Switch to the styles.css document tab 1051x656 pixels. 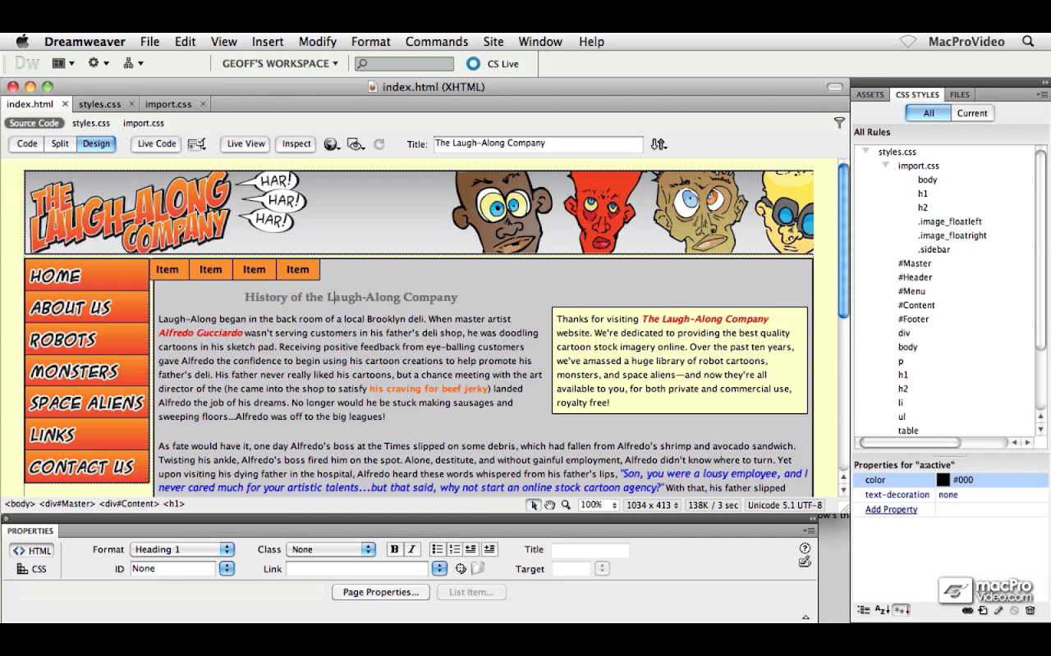(99, 104)
